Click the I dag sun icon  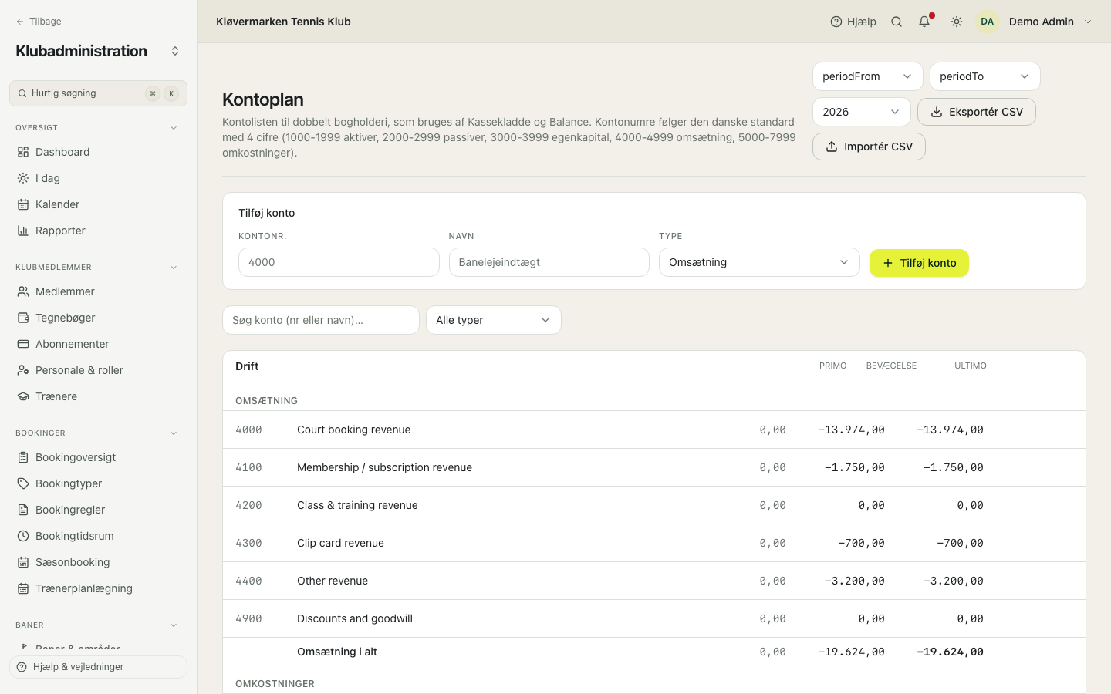click(23, 178)
